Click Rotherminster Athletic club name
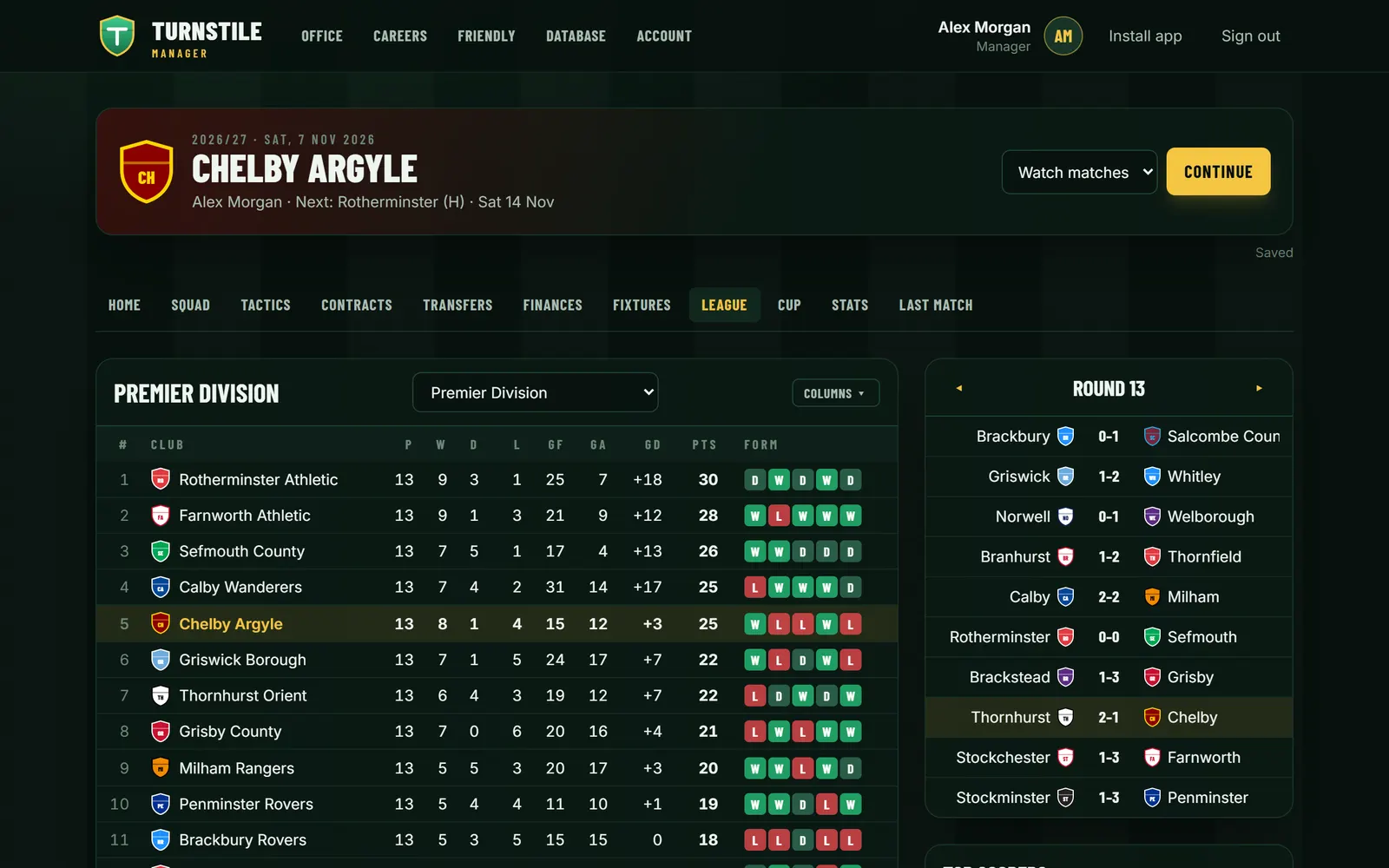 pyautogui.click(x=258, y=479)
